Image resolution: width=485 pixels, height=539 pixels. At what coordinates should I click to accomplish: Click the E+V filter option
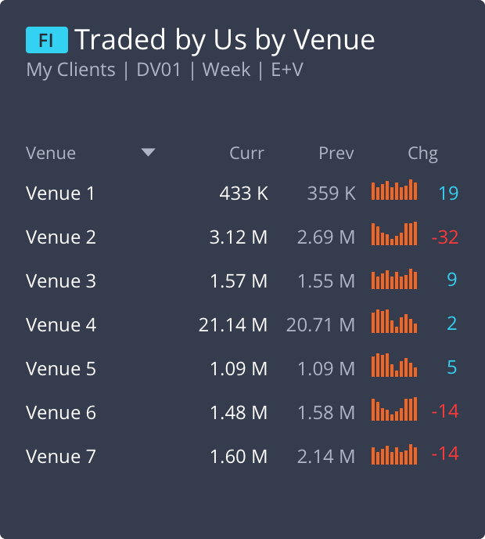pos(287,70)
